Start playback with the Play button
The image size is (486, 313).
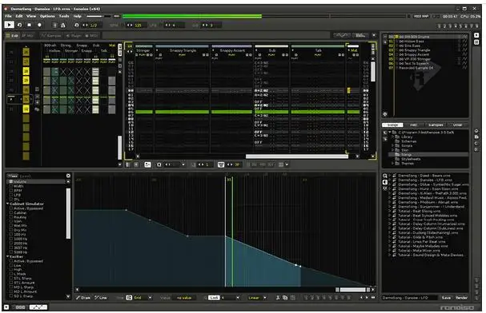coord(10,25)
